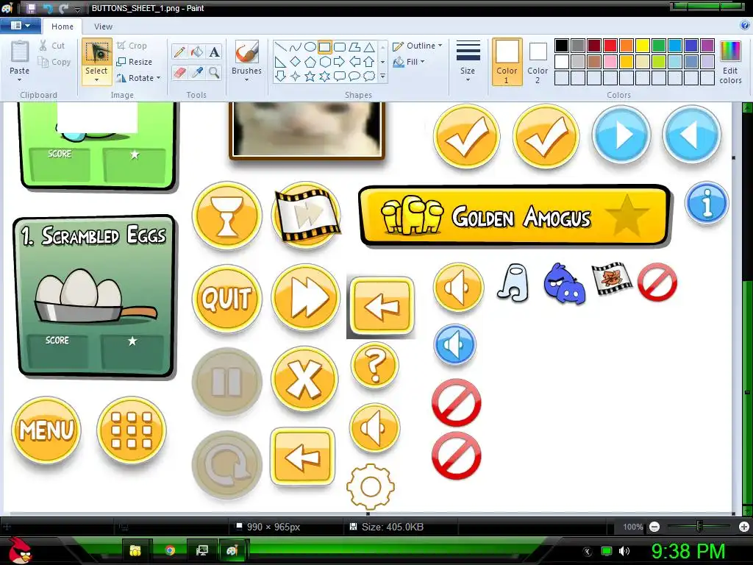Switch to the Home tab
Viewport: 753px width, 565px height.
click(63, 26)
